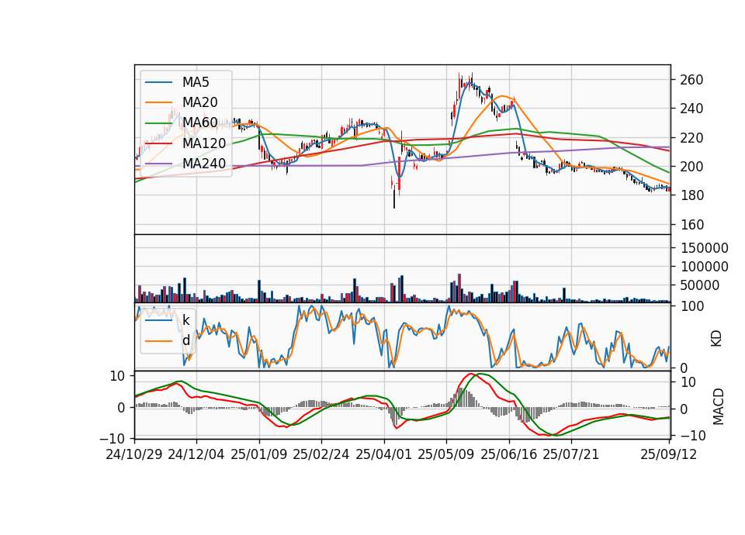745x535 pixels.
Task: Click the MA240 legend label
Action: 204,164
